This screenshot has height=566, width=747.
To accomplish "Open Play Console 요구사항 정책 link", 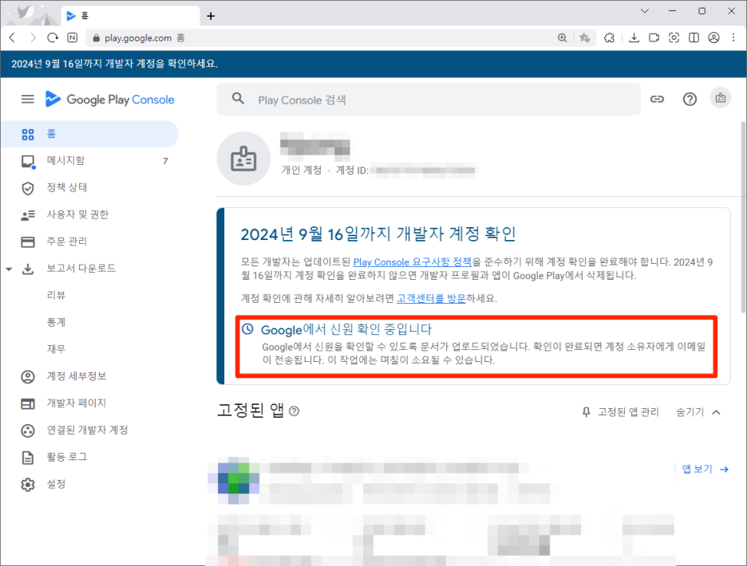I will [x=412, y=261].
